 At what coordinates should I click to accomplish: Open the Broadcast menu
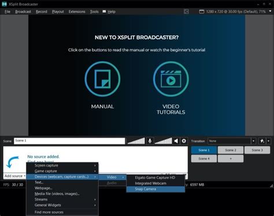coord(23,12)
